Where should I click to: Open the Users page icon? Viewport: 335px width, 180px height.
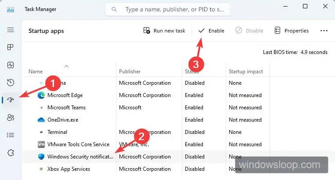[x=11, y=117]
